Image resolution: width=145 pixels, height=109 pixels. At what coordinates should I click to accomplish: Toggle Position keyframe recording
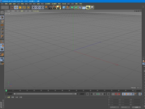123,94
